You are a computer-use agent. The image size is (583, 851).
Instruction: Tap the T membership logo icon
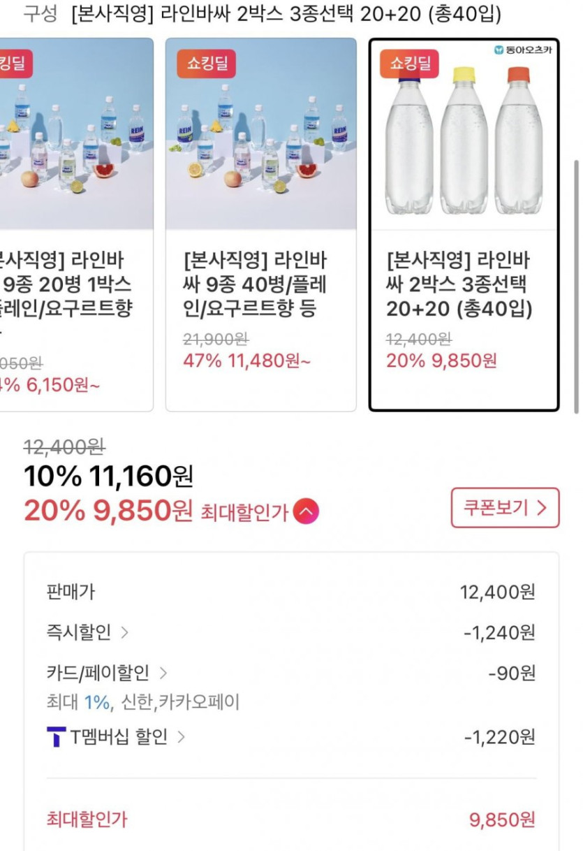(57, 737)
